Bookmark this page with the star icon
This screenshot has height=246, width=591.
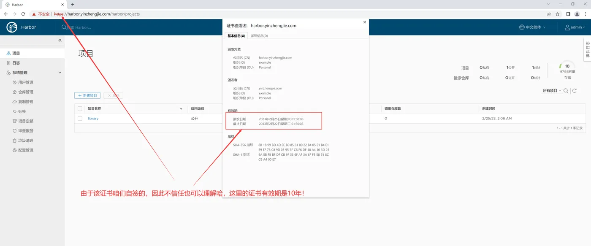[558, 14]
